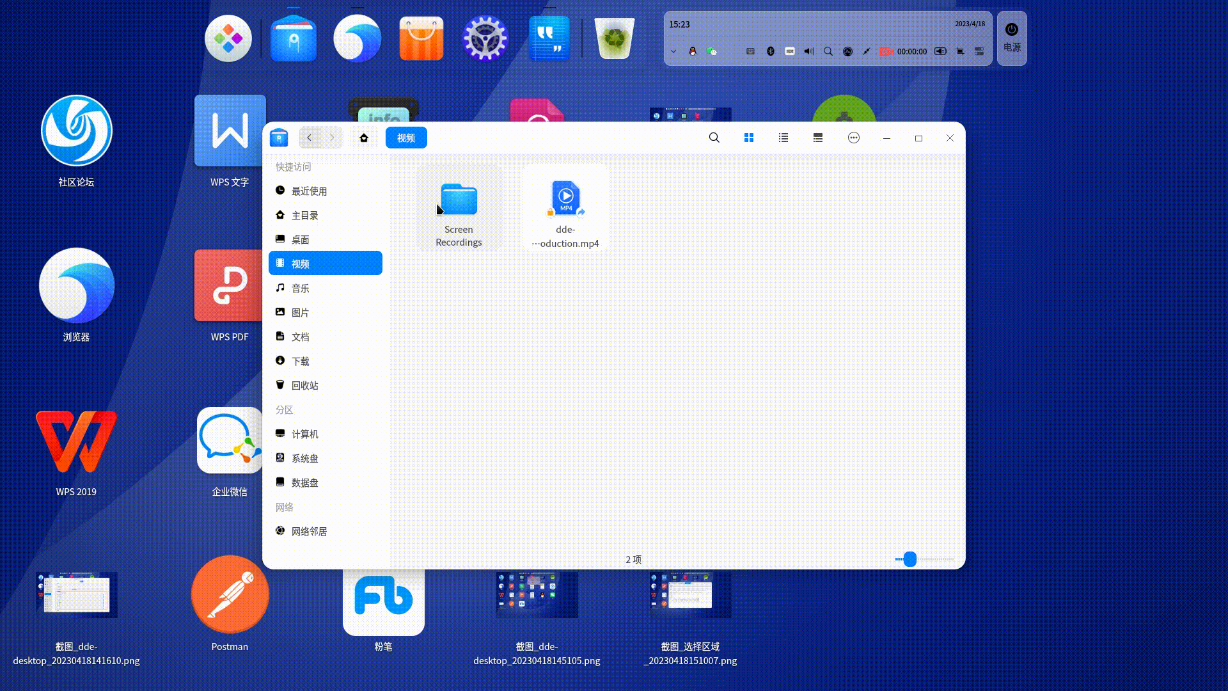This screenshot has width=1228, height=691.
Task: Open the volume tray icon
Action: click(809, 51)
